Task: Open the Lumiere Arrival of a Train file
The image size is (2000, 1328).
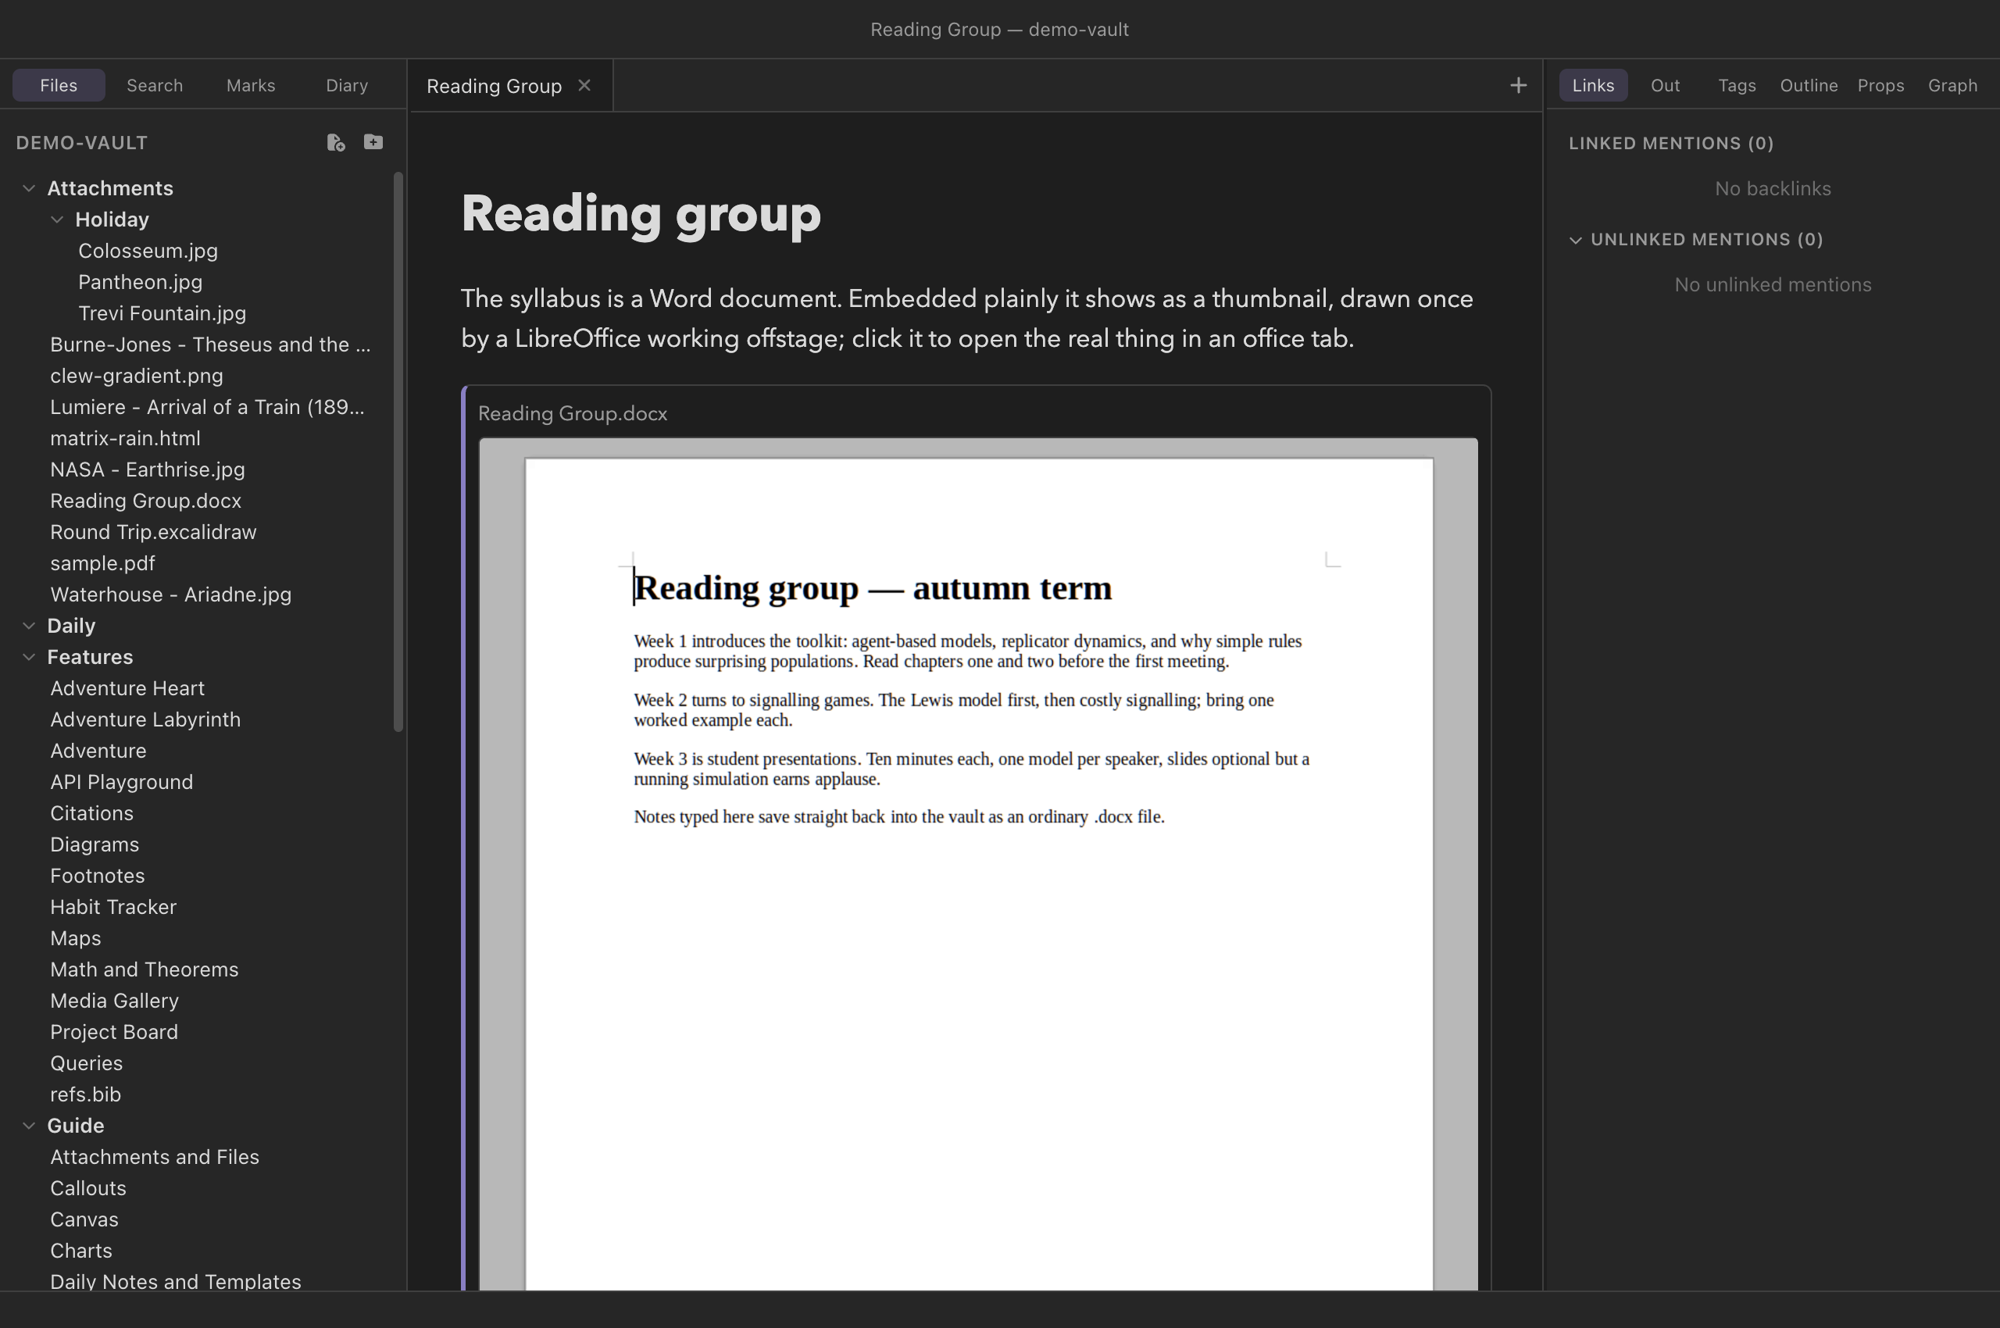Action: click(x=207, y=407)
